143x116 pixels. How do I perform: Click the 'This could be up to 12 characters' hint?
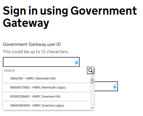pos(36,52)
